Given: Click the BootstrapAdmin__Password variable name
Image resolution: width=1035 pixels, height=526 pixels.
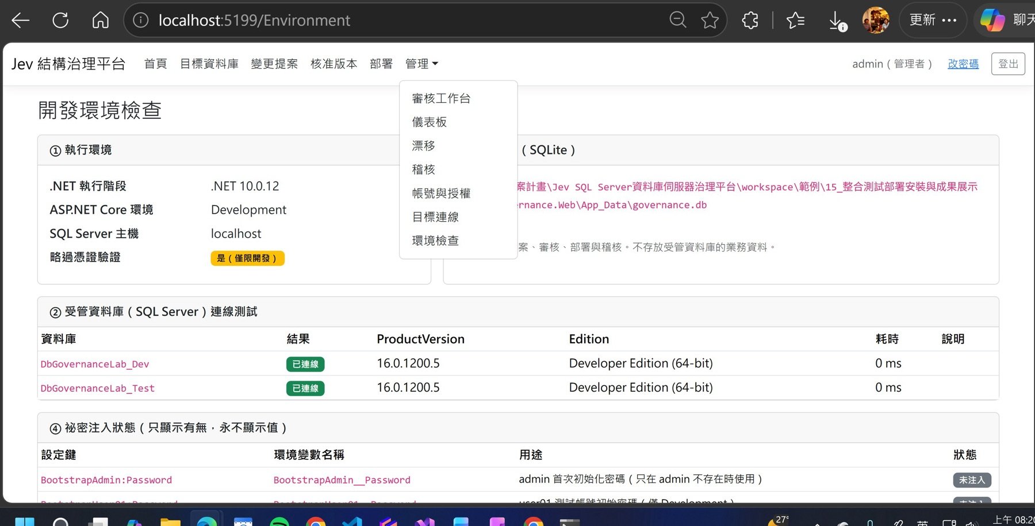Looking at the screenshot, I should pyautogui.click(x=342, y=480).
